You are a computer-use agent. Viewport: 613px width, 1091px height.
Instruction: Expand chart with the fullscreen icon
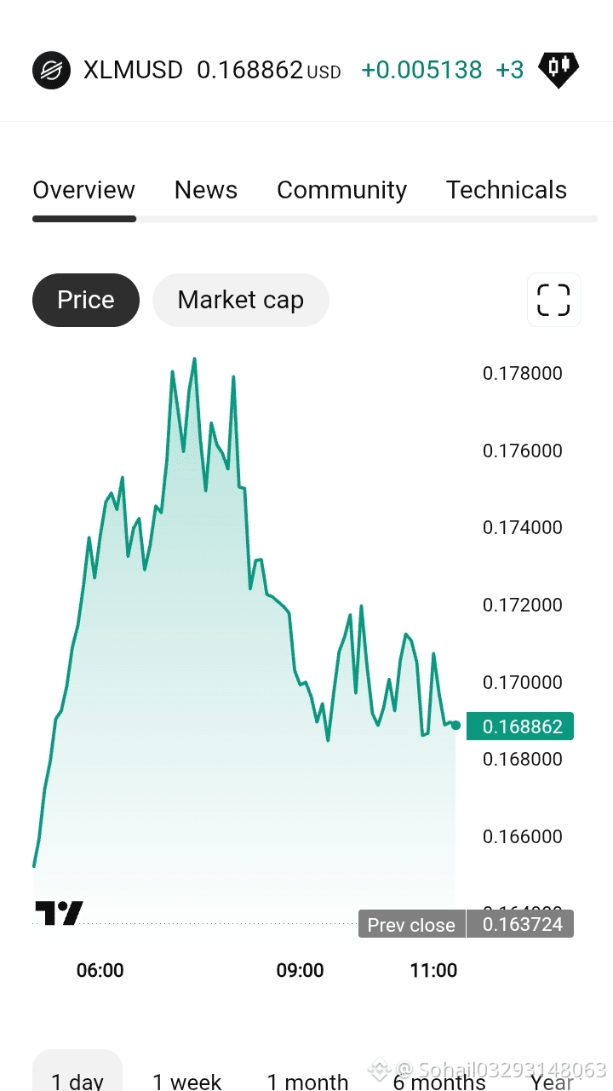tap(553, 300)
